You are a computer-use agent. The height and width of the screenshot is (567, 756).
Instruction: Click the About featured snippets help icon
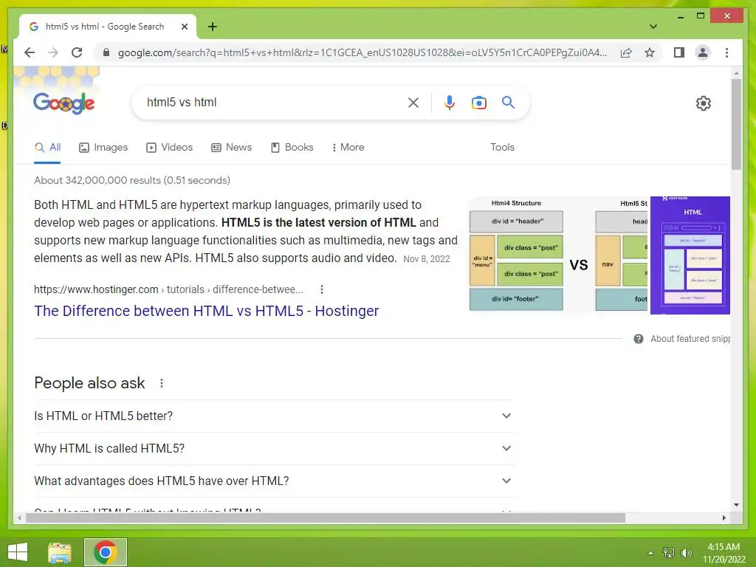coord(639,339)
